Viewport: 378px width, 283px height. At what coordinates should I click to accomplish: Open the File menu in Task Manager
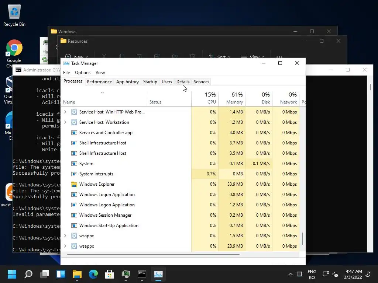click(66, 73)
